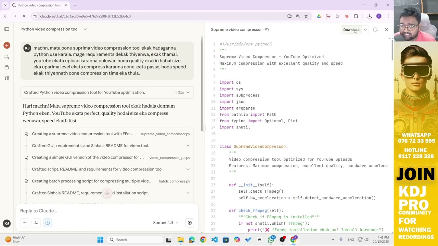Expand 'Crafted Sinhala README, requirements' row
Image resolution: width=438 pixels, height=246 pixels.
tap(107, 193)
